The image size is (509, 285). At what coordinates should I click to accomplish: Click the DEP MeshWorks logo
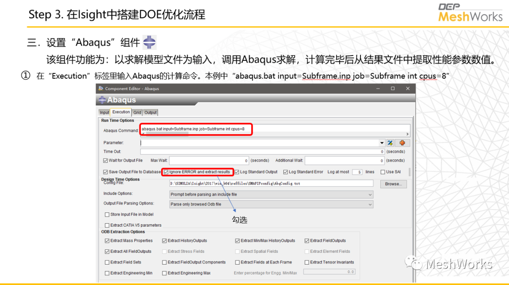(x=470, y=13)
